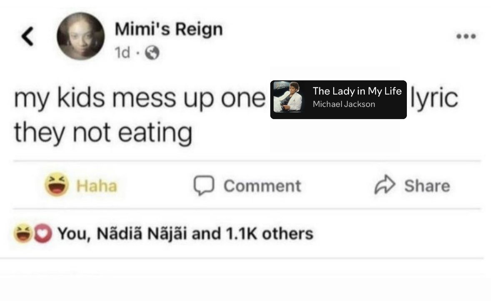Click the Thriller album cover thumbnail
491x301 pixels.
pyautogui.click(x=288, y=97)
